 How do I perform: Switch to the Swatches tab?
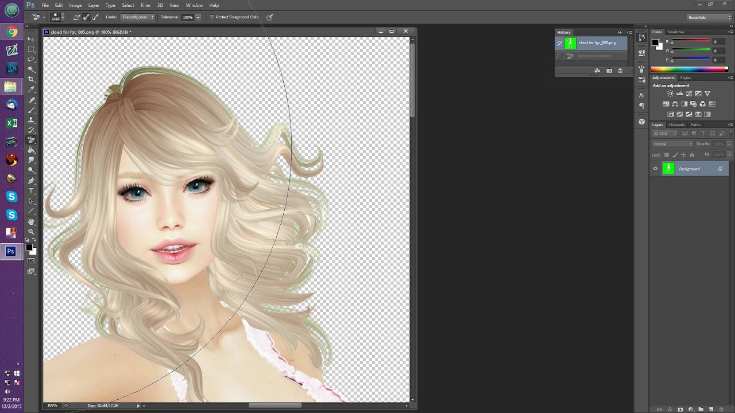coord(676,32)
